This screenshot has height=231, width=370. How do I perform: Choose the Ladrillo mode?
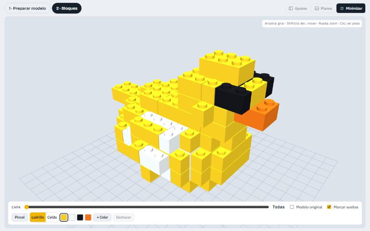click(x=38, y=217)
